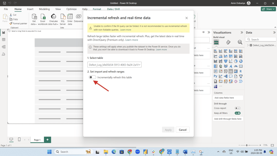Pick the Matrix visualization
This screenshot has height=156, width=277.
(236, 71)
